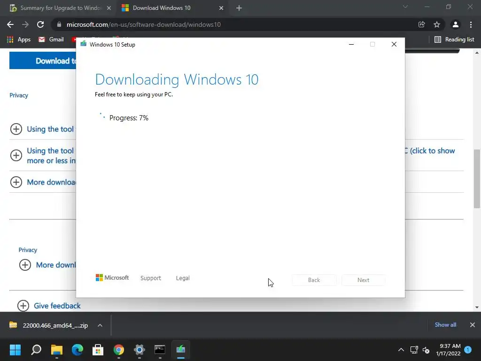Close the Windows 10 Setup window
Image resolution: width=481 pixels, height=361 pixels.
click(x=394, y=45)
